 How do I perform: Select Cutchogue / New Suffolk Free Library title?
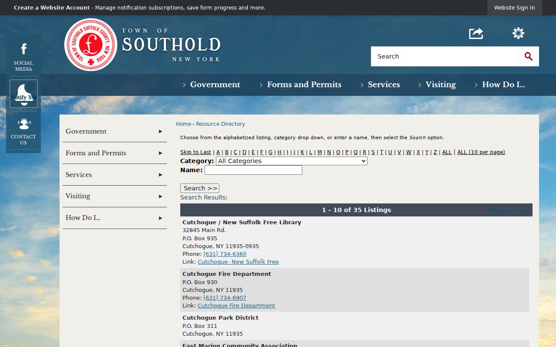coord(242,223)
